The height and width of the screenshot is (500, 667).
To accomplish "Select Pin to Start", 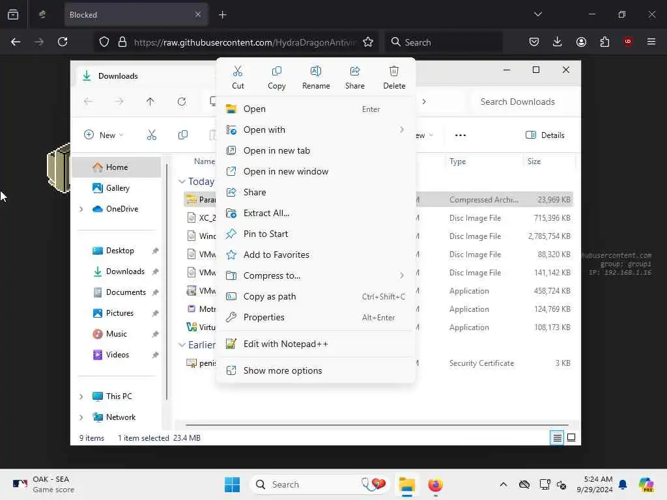I will click(316, 234).
